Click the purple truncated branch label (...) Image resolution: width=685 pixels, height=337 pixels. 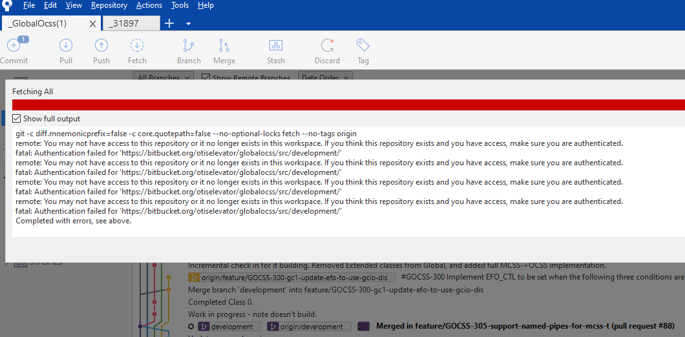tap(363, 327)
